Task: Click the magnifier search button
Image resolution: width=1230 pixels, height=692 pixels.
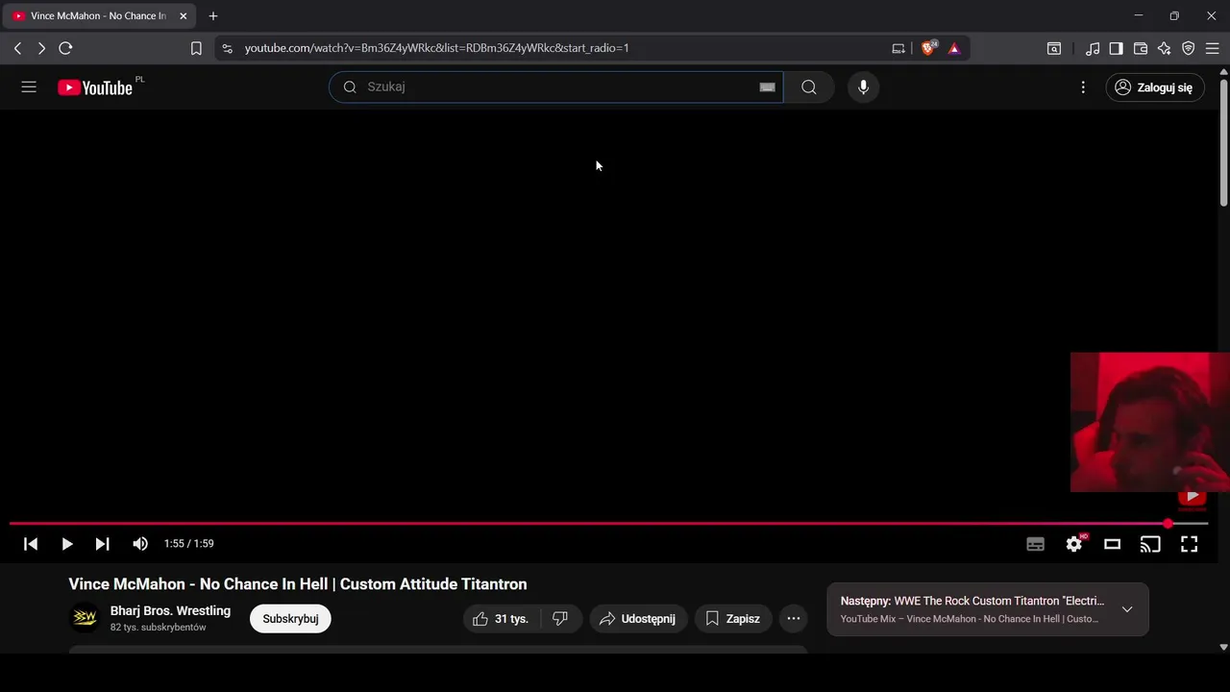Action: pos(809,87)
